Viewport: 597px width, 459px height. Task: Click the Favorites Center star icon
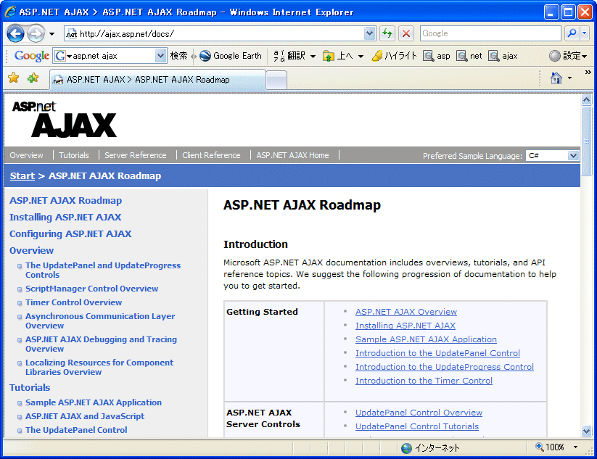pyautogui.click(x=14, y=78)
